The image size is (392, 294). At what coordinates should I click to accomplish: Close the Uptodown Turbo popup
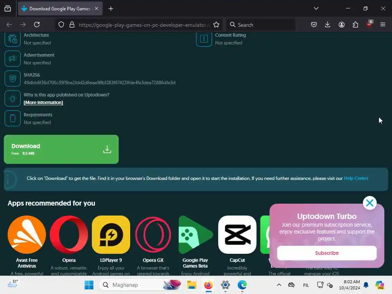pyautogui.click(x=369, y=203)
